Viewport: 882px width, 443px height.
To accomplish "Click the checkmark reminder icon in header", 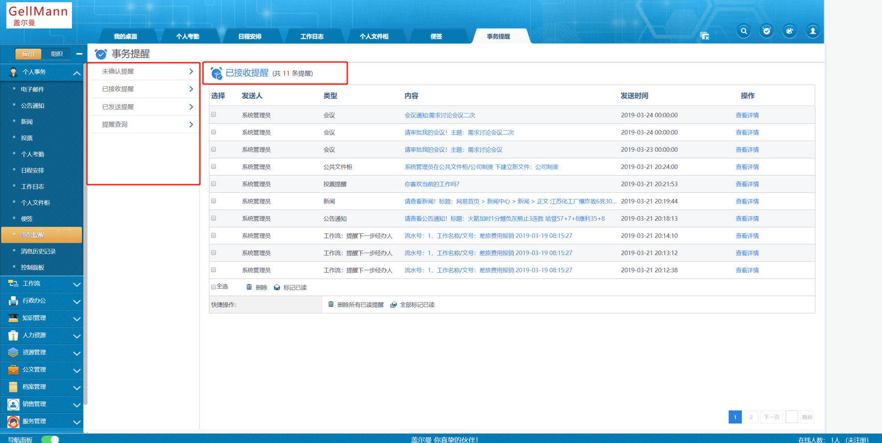I will click(766, 31).
